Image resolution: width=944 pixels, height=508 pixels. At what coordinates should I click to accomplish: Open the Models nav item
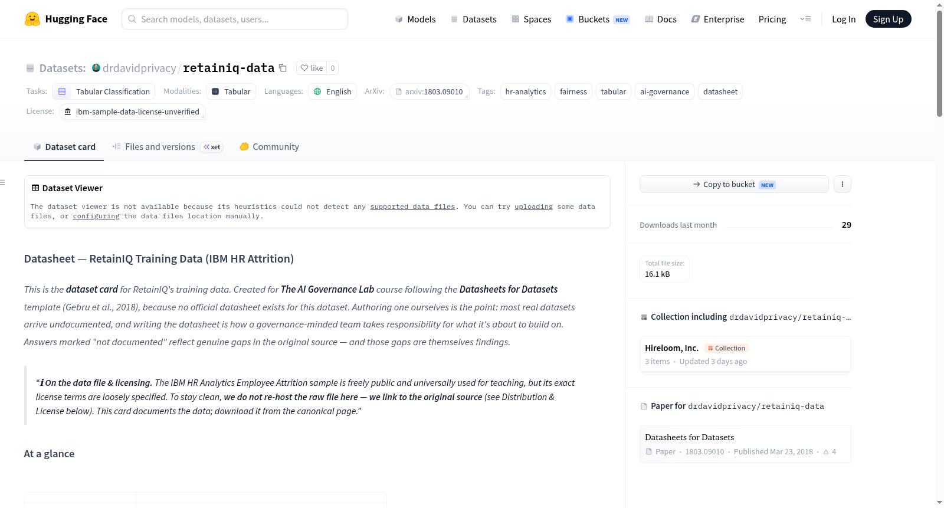click(415, 19)
